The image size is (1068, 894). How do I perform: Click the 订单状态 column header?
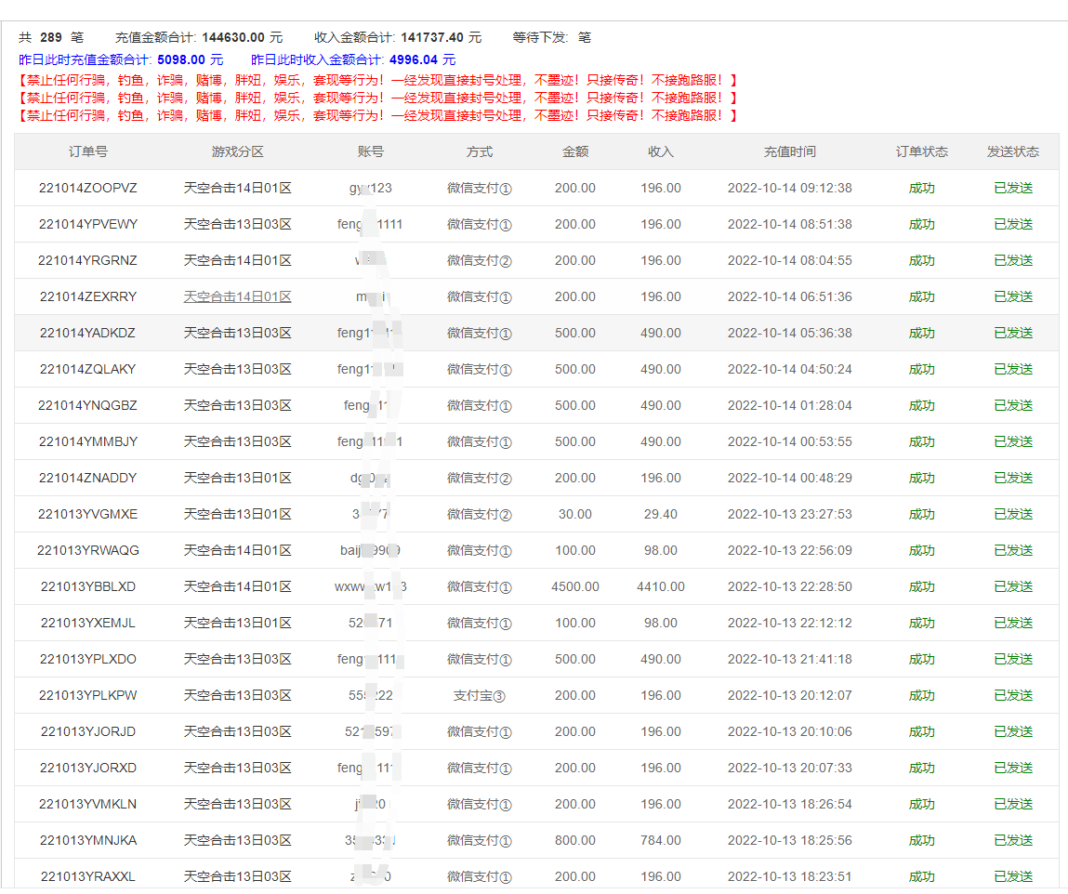(921, 151)
